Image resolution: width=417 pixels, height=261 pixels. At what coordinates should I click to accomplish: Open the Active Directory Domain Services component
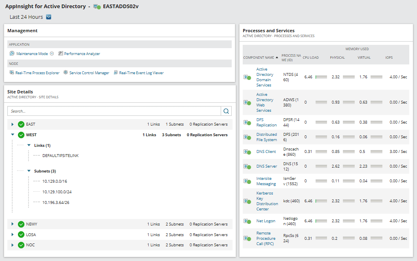[x=265, y=77]
